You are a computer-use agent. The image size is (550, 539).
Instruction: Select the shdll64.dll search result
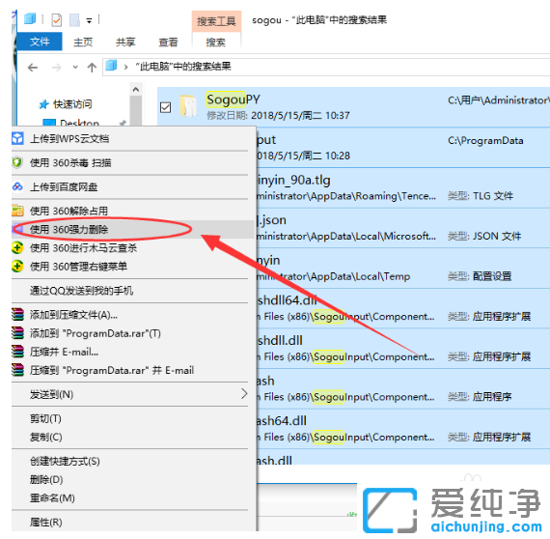click(287, 300)
